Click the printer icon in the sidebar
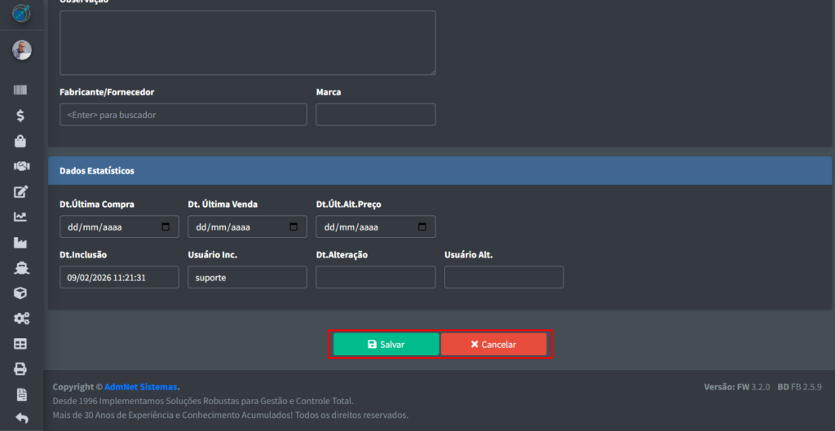The image size is (835, 431). (x=21, y=368)
